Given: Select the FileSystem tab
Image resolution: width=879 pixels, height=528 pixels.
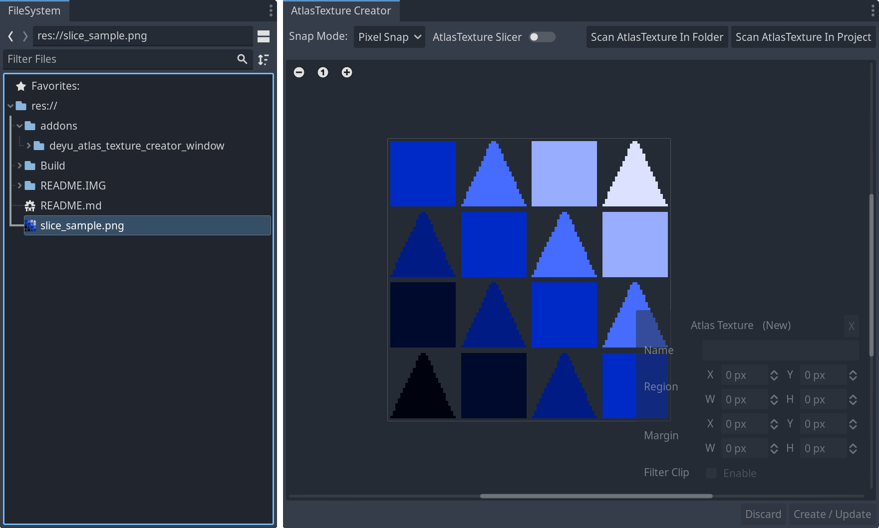Looking at the screenshot, I should coord(34,10).
